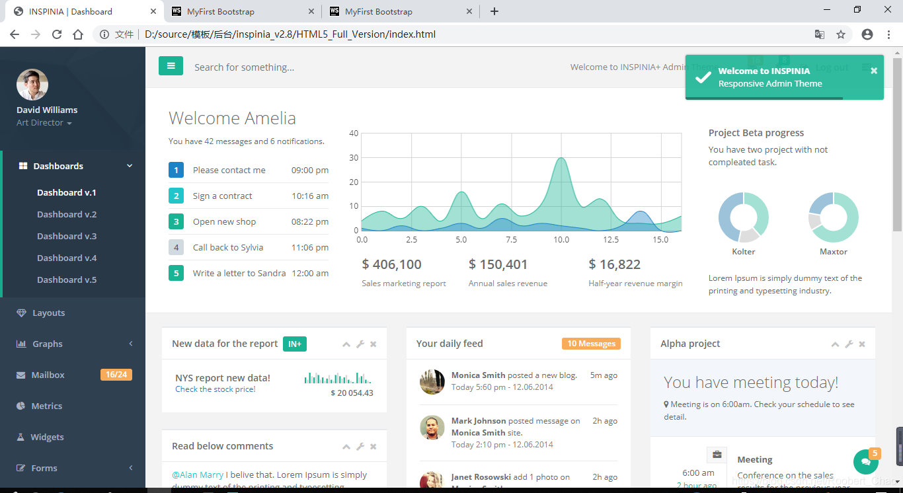Select Sign a contract message row
This screenshot has width=903, height=493.
click(x=249, y=196)
